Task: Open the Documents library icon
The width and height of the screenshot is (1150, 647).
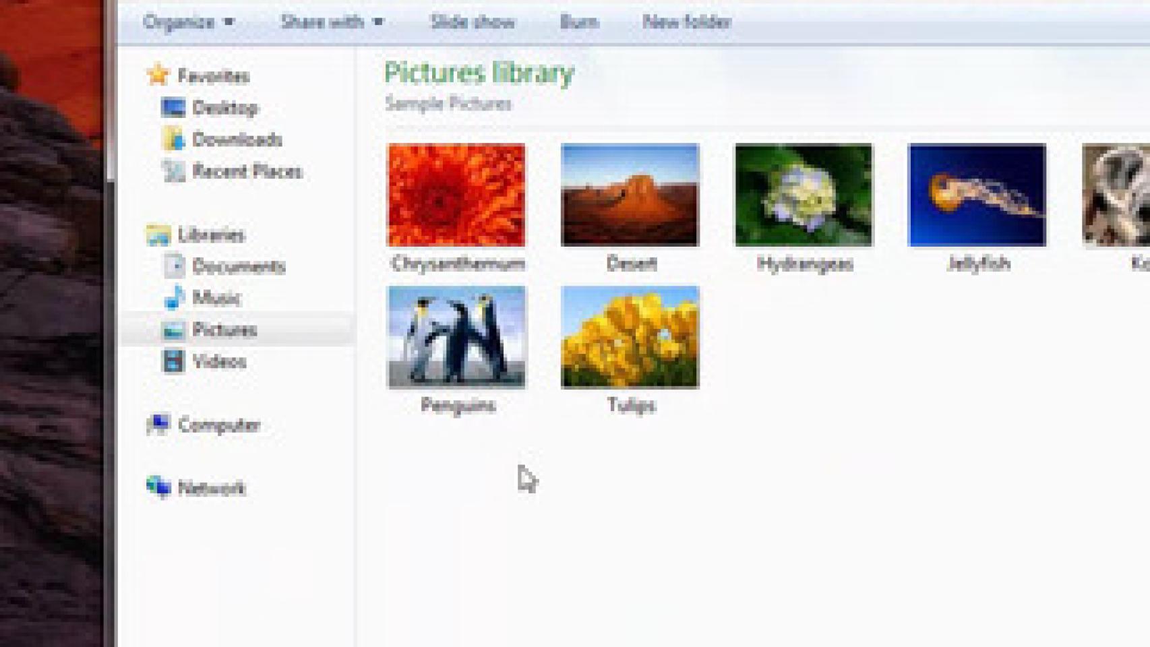Action: (x=173, y=266)
